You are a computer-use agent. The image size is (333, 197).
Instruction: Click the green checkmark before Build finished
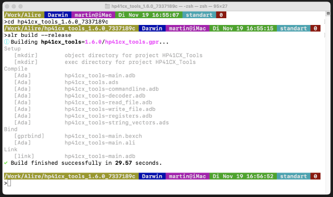6,163
